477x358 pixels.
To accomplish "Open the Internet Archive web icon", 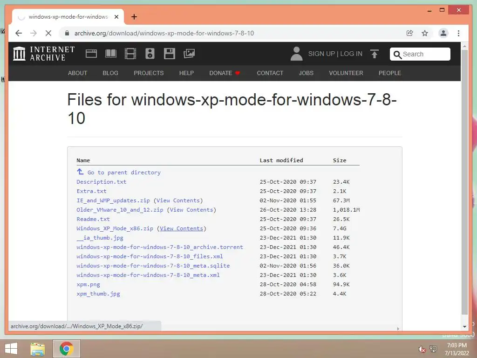I will pyautogui.click(x=91, y=54).
